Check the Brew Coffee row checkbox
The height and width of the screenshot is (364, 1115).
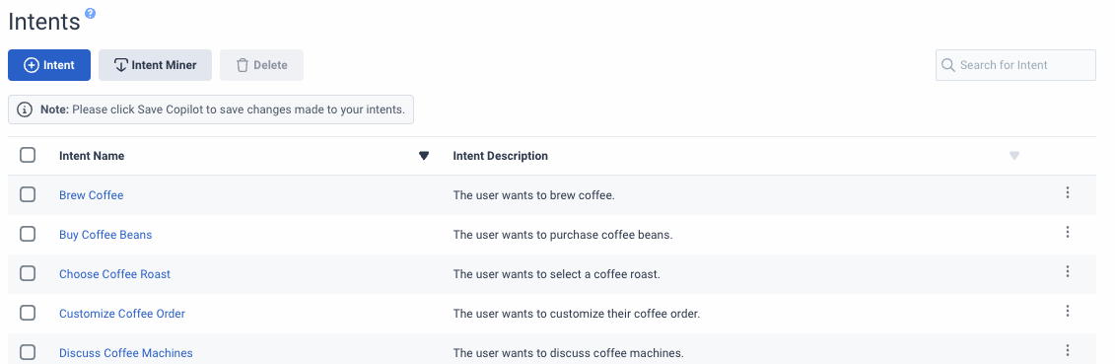[28, 194]
